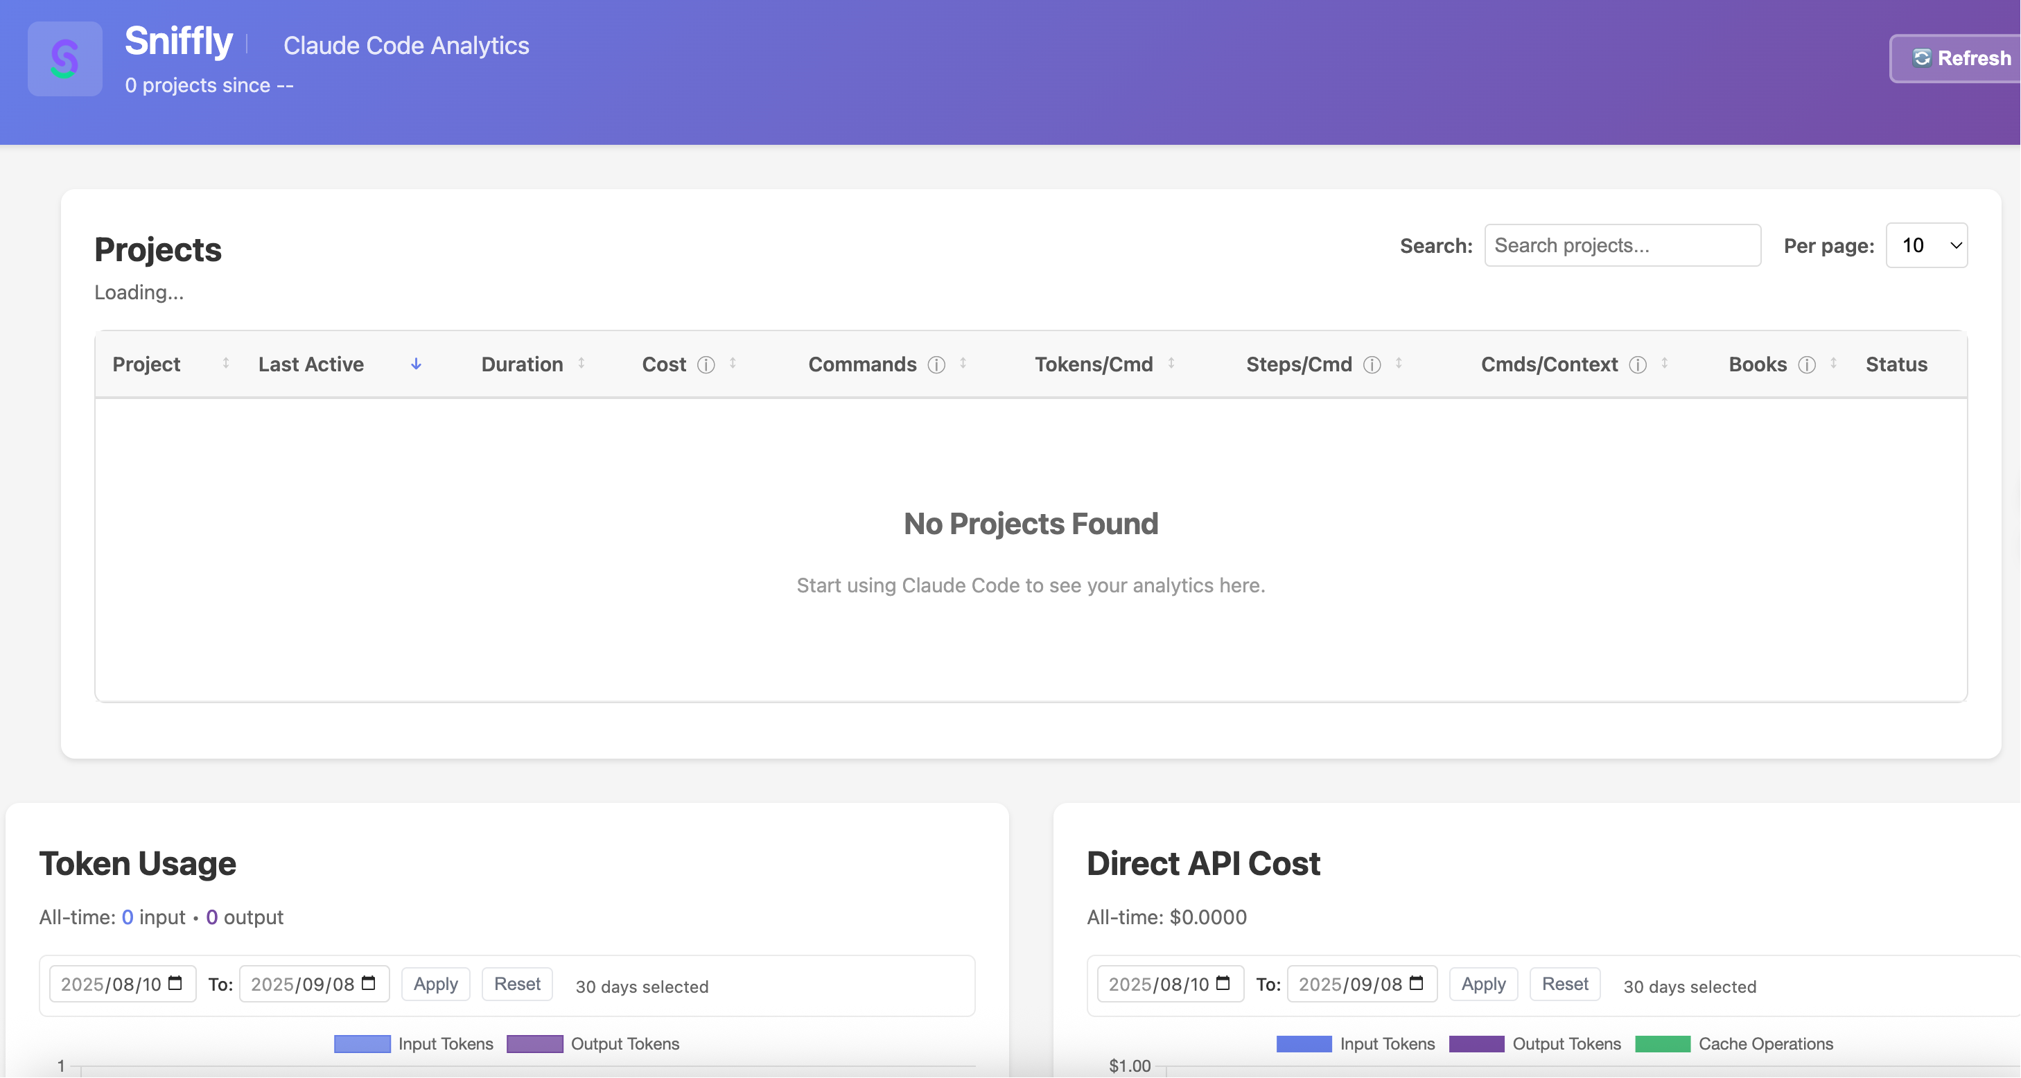
Task: Click the Tokens/Cmd column header
Action: pyautogui.click(x=1094, y=364)
